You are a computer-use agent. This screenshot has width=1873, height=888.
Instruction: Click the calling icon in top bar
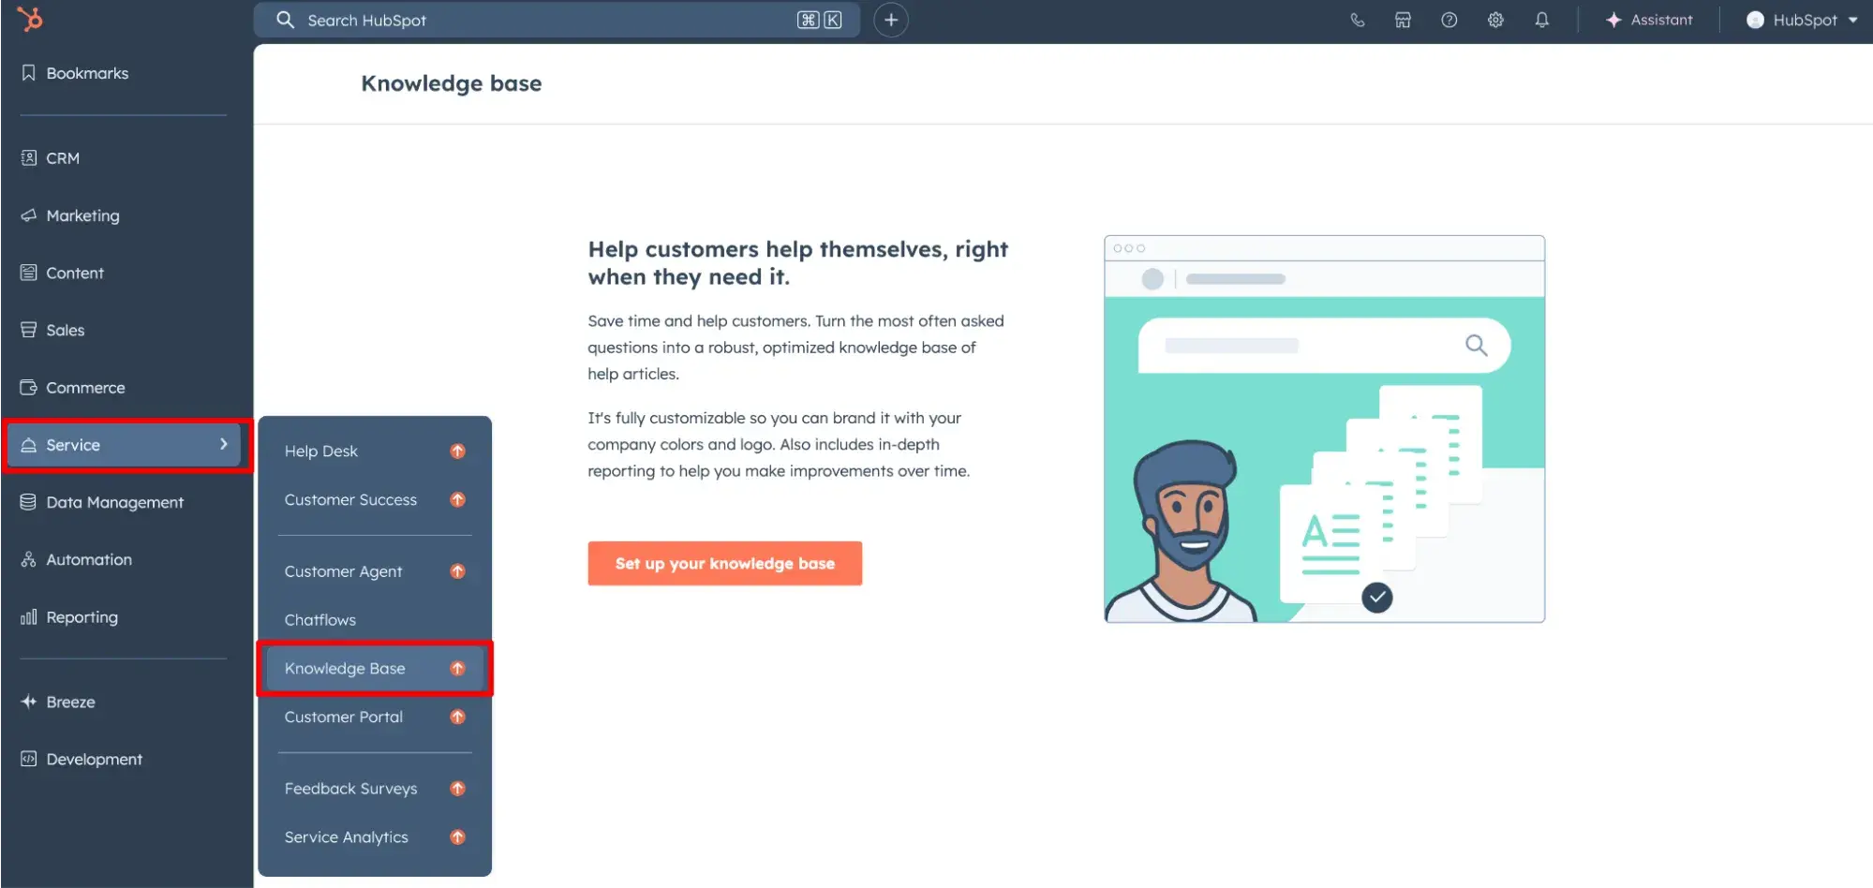[1358, 20]
